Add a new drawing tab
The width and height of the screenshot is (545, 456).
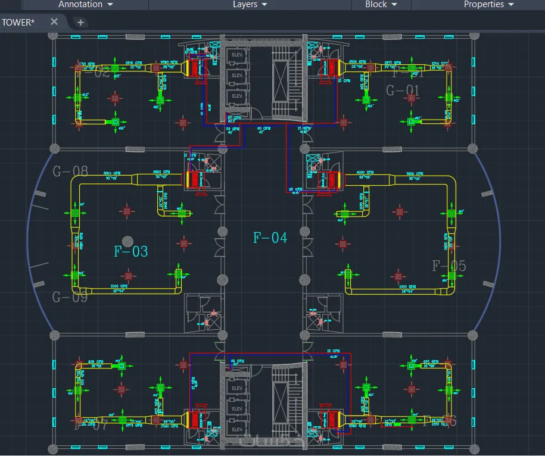80,23
